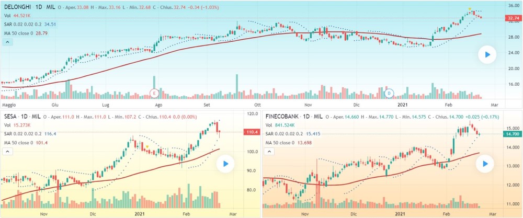Start playback on the FINECOBANK chart
523x218 pixels.
[485, 164]
